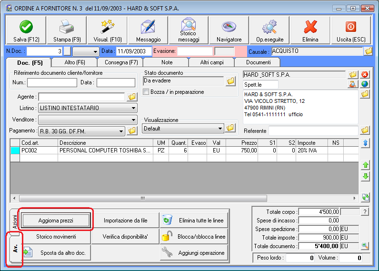Expand the Pagamento dropdown
The height and width of the screenshot is (271, 379).
(121, 131)
